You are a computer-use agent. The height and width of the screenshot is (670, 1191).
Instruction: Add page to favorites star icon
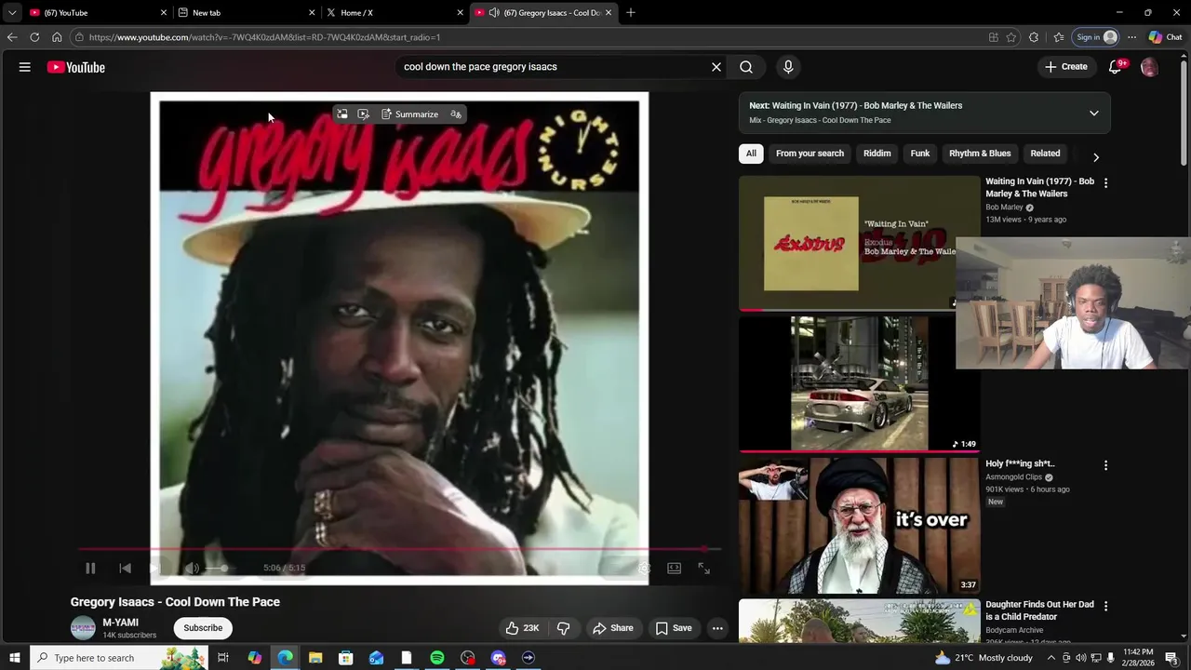coord(1011,37)
